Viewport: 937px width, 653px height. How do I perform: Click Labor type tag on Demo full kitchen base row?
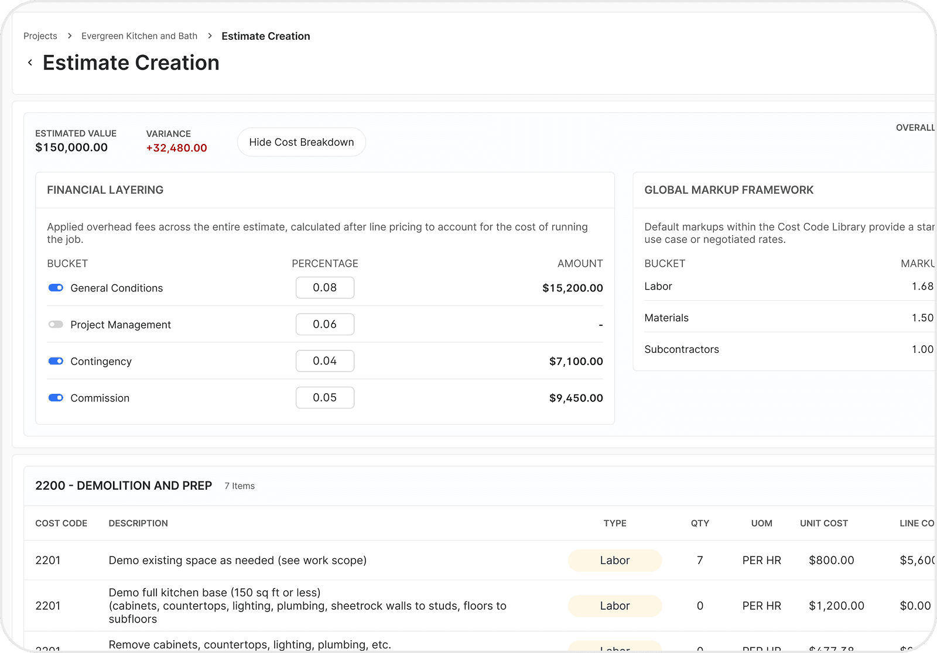[615, 606]
